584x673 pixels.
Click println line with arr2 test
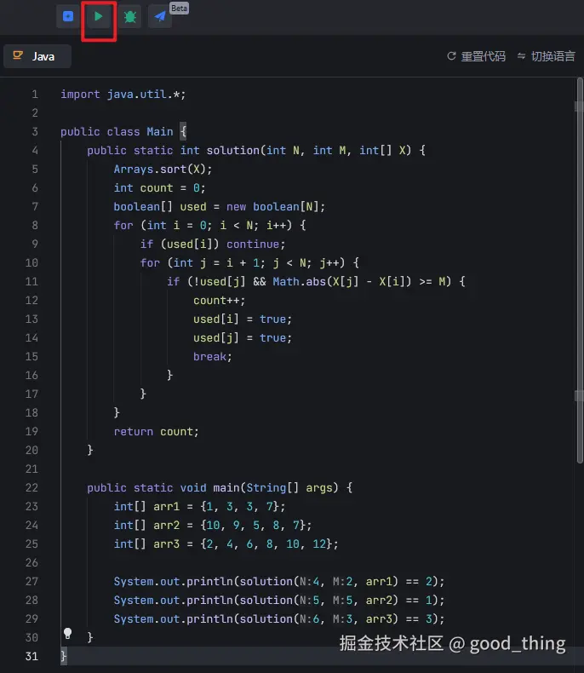tap(279, 600)
